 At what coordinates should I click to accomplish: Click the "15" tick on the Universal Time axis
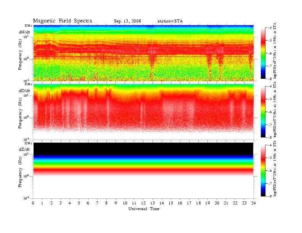pyautogui.click(x=171, y=203)
